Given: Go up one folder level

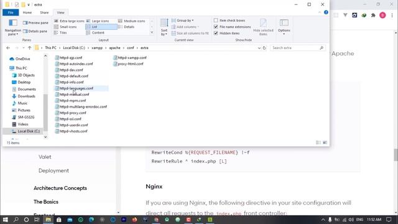Looking at the screenshot, I should 29,48.
